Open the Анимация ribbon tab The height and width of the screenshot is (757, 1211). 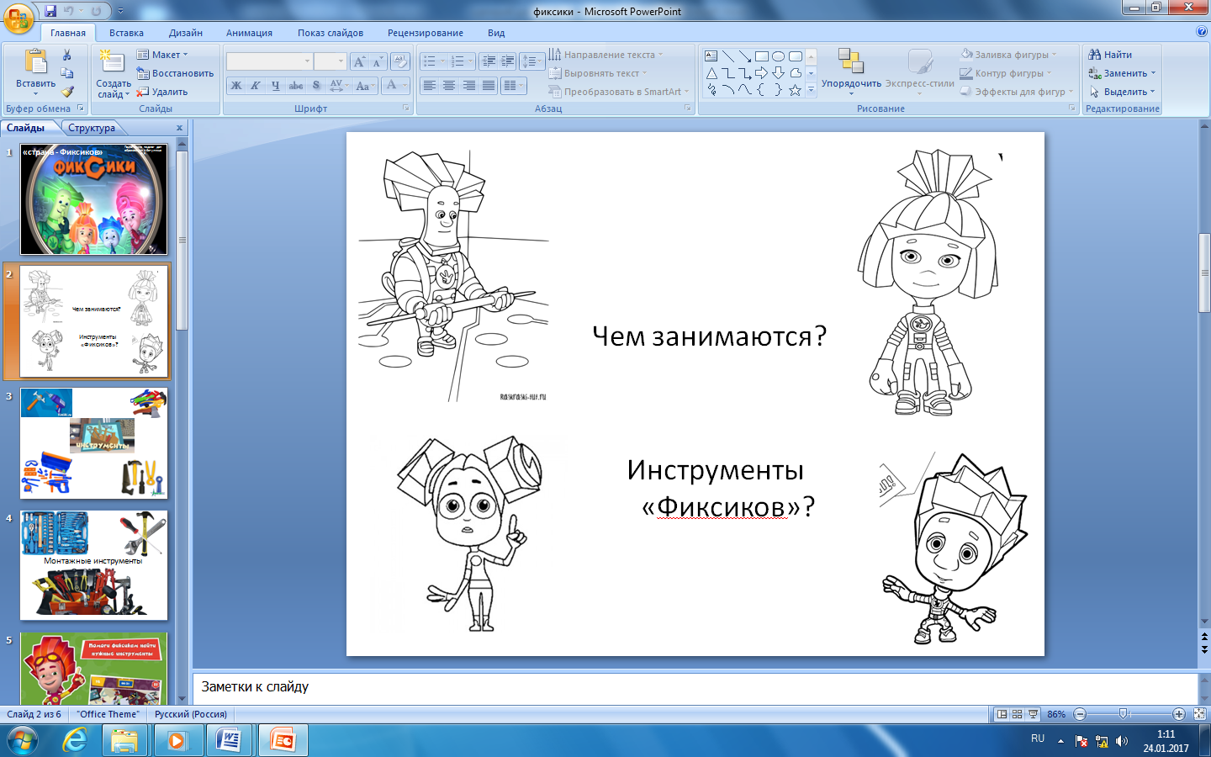tap(249, 33)
